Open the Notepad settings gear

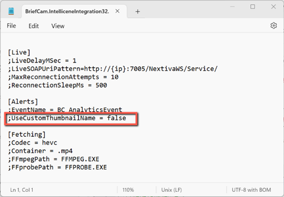pos(274,25)
